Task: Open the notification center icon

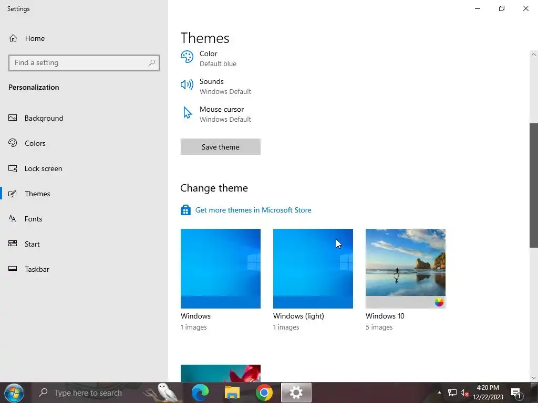Action: click(516, 393)
